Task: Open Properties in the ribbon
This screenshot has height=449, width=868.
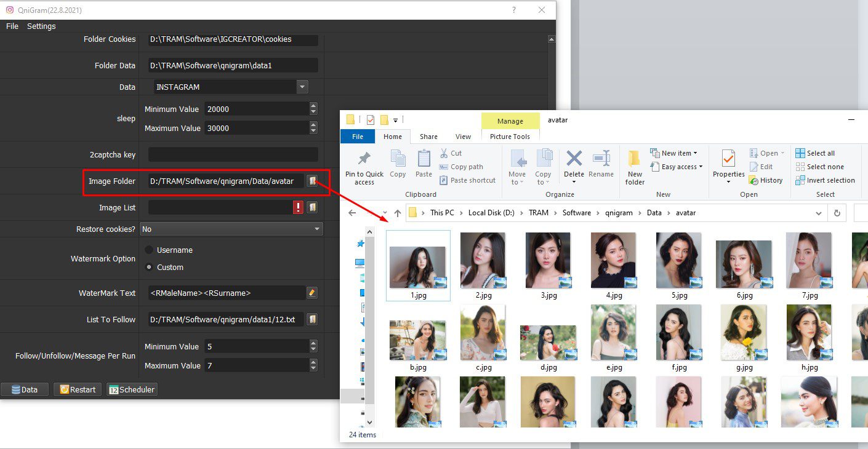Action: click(x=729, y=167)
